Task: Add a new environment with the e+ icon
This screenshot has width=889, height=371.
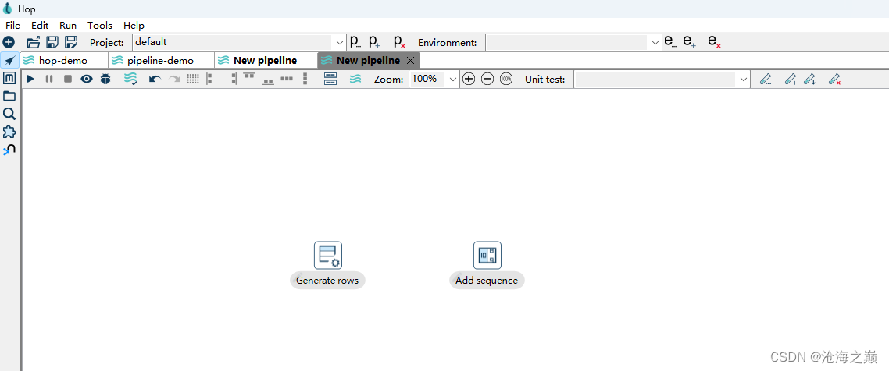Action: (x=690, y=41)
